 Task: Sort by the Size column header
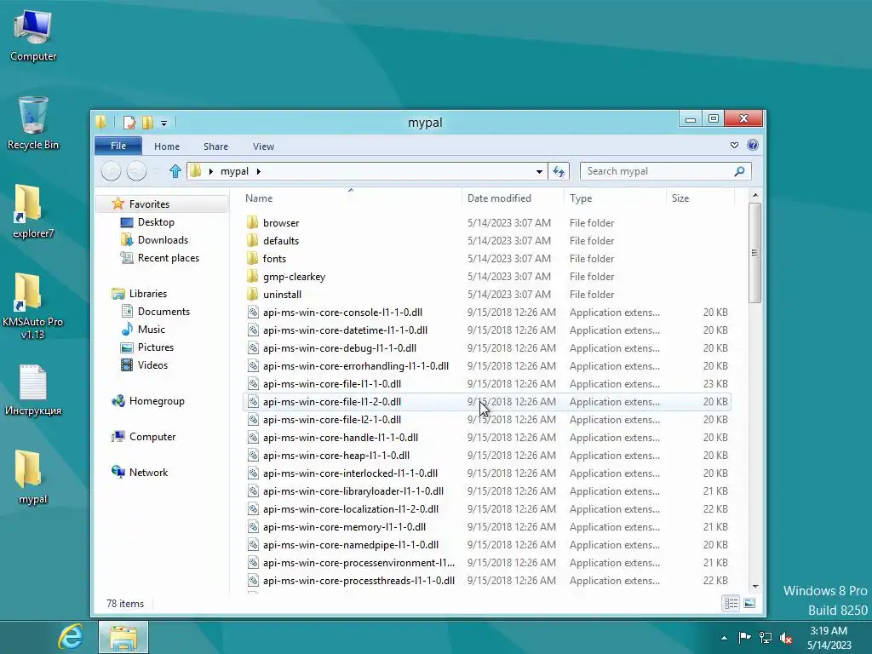click(700, 198)
